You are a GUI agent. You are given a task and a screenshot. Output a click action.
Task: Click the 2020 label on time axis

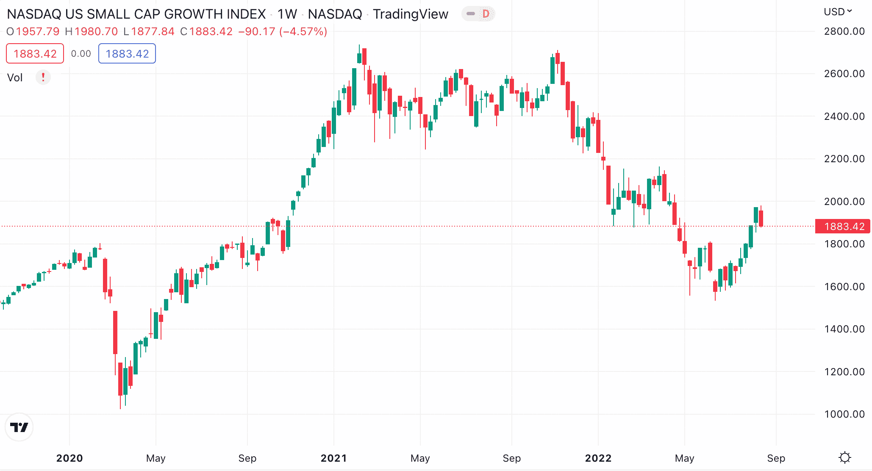(x=69, y=458)
